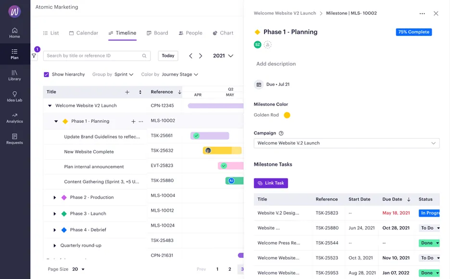Click the Campaign help question icon
Viewport: 450px width, 279px height.
point(281,133)
